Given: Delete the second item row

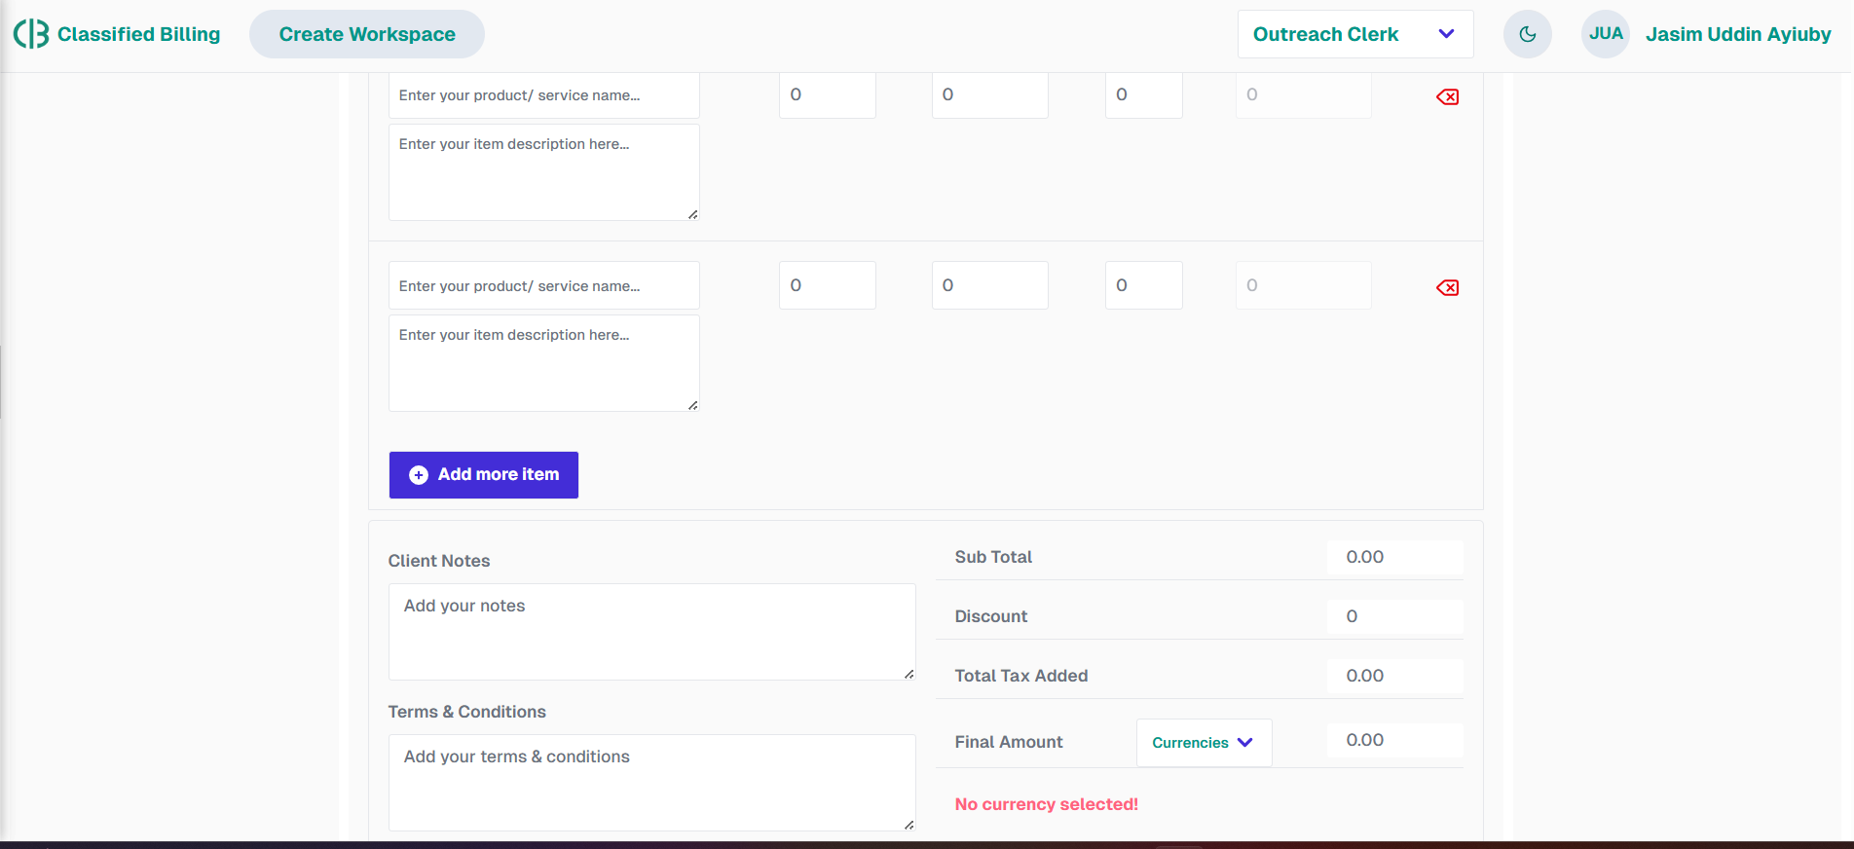Looking at the screenshot, I should coord(1447,287).
